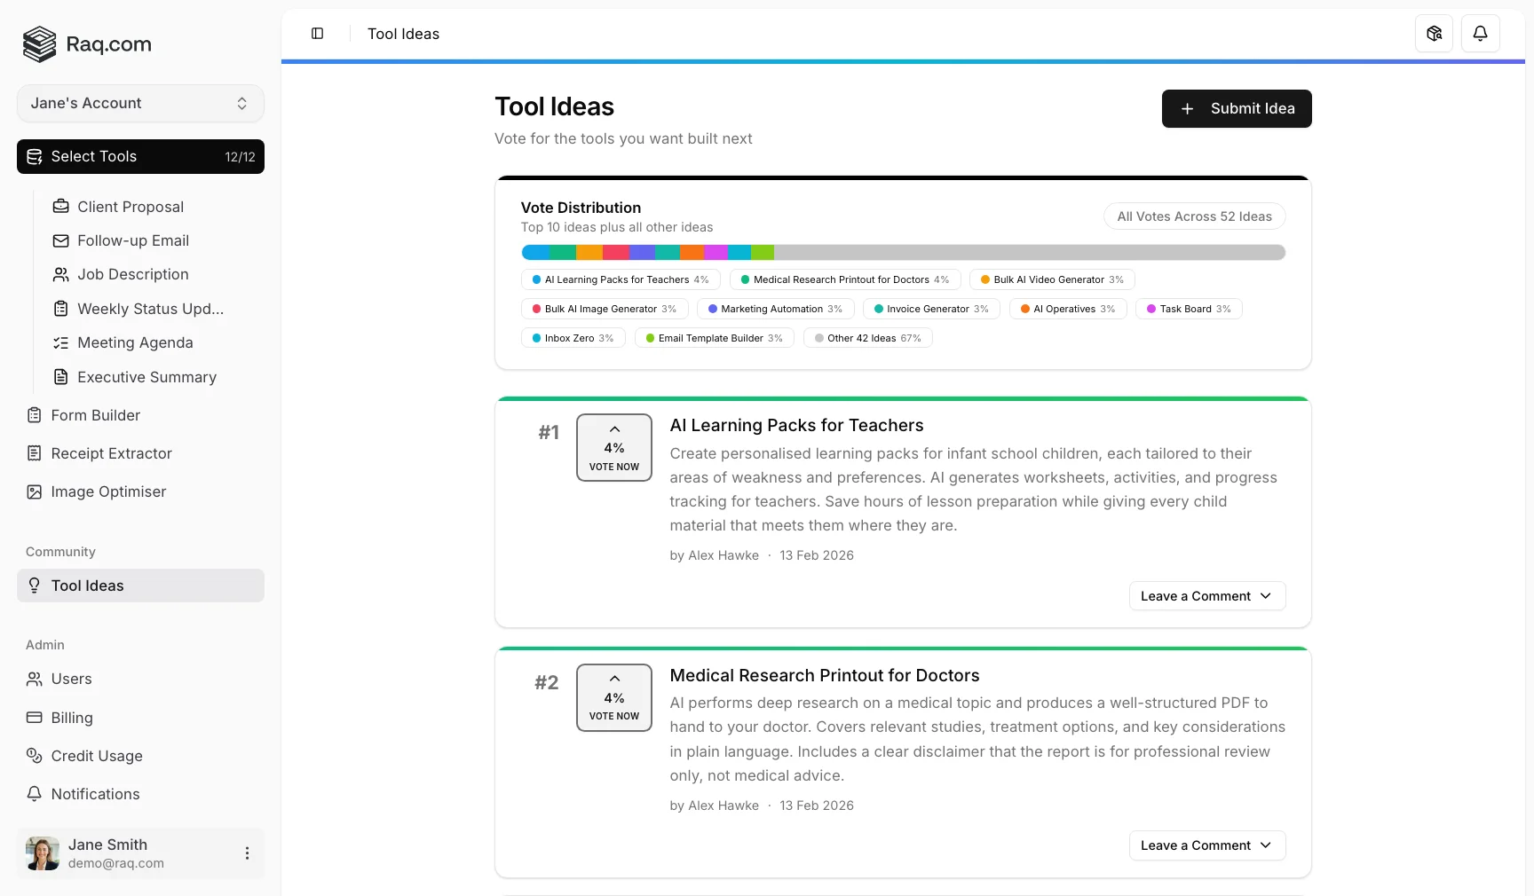Click the Raq.com logo icon
The image size is (1534, 896).
point(39,44)
